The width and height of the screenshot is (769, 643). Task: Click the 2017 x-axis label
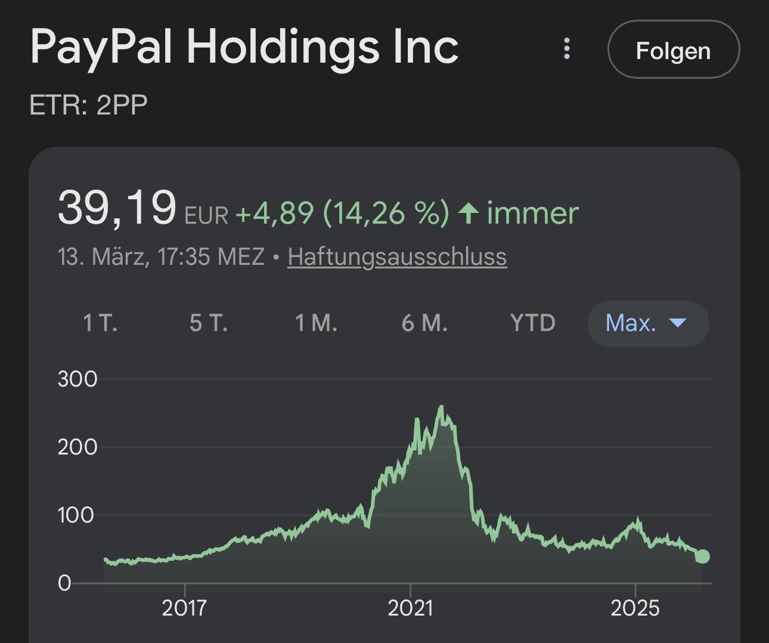185,608
